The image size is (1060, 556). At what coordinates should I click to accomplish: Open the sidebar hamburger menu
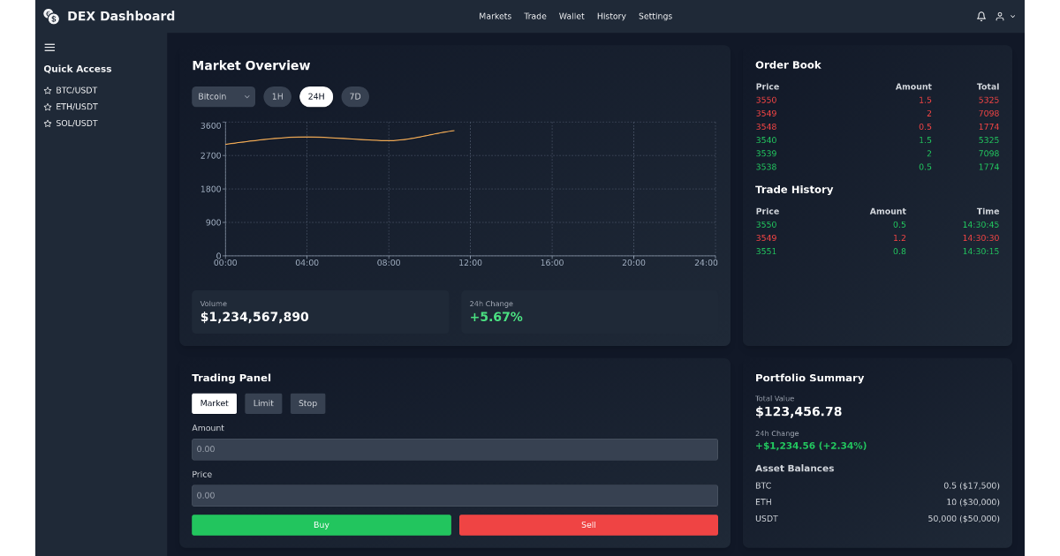[x=49, y=47]
